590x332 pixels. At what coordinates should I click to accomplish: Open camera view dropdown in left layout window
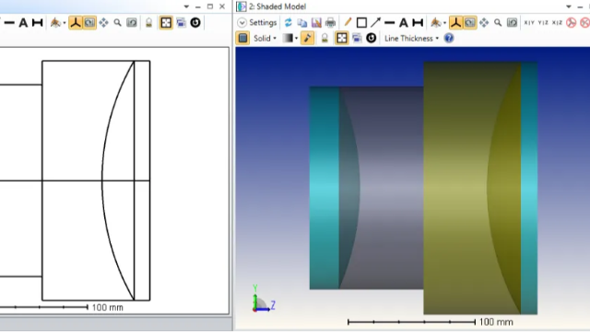coord(65,23)
